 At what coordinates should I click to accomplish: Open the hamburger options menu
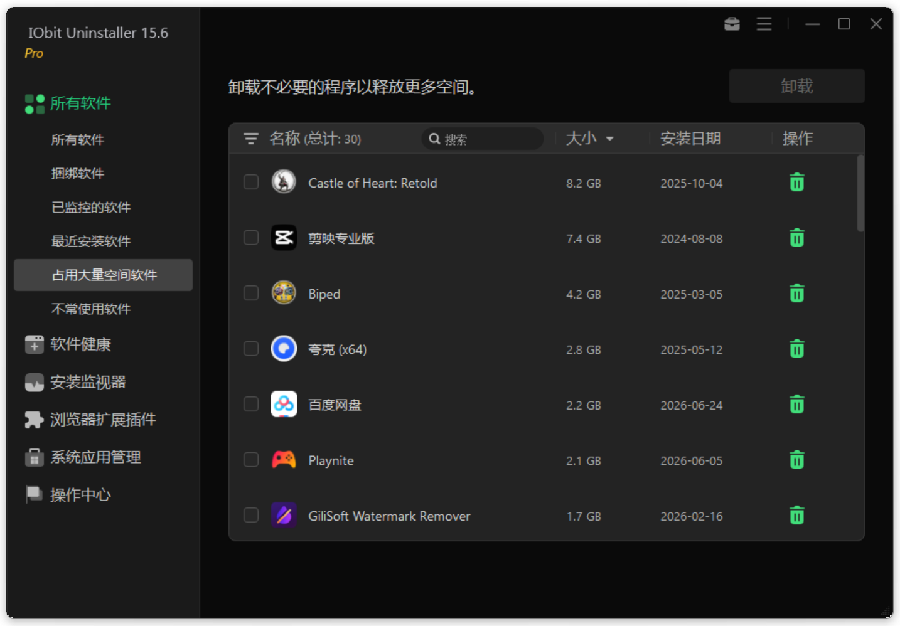[x=764, y=24]
